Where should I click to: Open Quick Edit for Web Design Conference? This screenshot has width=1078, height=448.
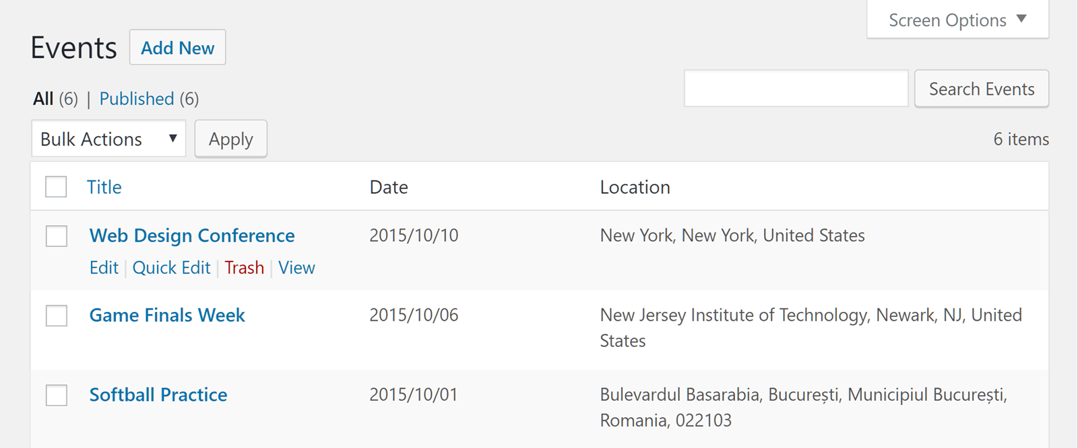[171, 268]
